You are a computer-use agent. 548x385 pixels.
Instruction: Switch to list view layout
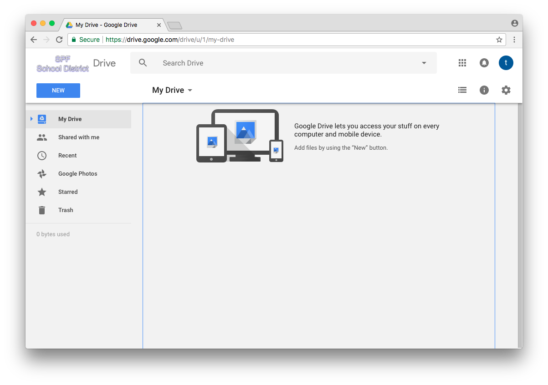(x=462, y=90)
